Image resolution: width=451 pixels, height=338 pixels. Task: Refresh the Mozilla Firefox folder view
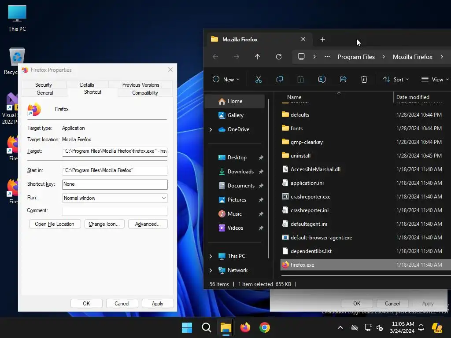[x=279, y=57]
